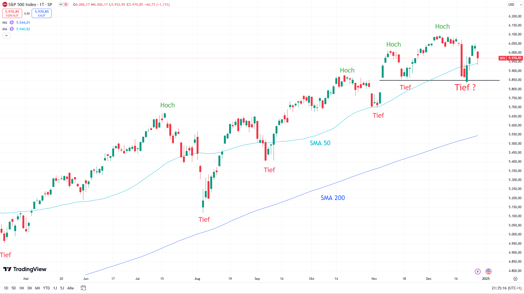Show the Alle full time range
Image resolution: width=524 pixels, height=294 pixels.
coord(70,288)
